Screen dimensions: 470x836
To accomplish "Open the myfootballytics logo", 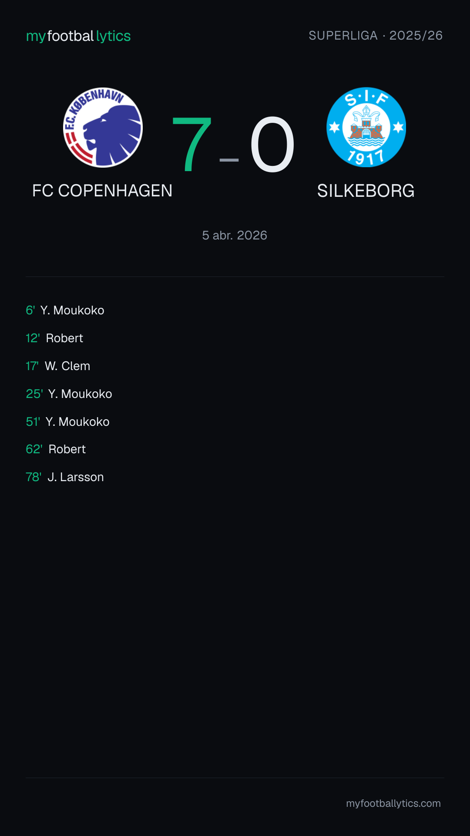I will (78, 36).
